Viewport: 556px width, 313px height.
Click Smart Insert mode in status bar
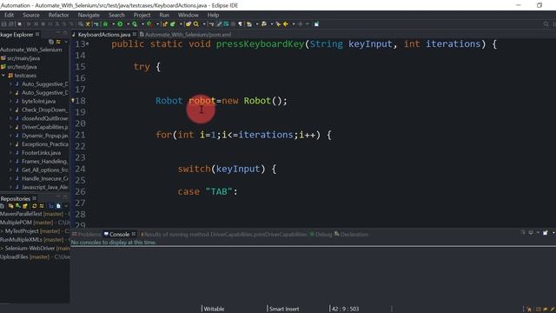[x=284, y=309]
